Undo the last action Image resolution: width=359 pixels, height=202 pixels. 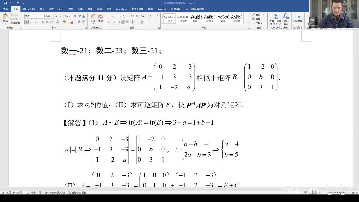tap(11, 3)
